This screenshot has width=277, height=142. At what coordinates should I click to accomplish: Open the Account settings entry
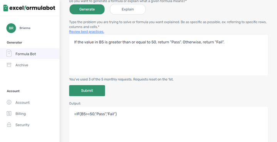pos(22,103)
